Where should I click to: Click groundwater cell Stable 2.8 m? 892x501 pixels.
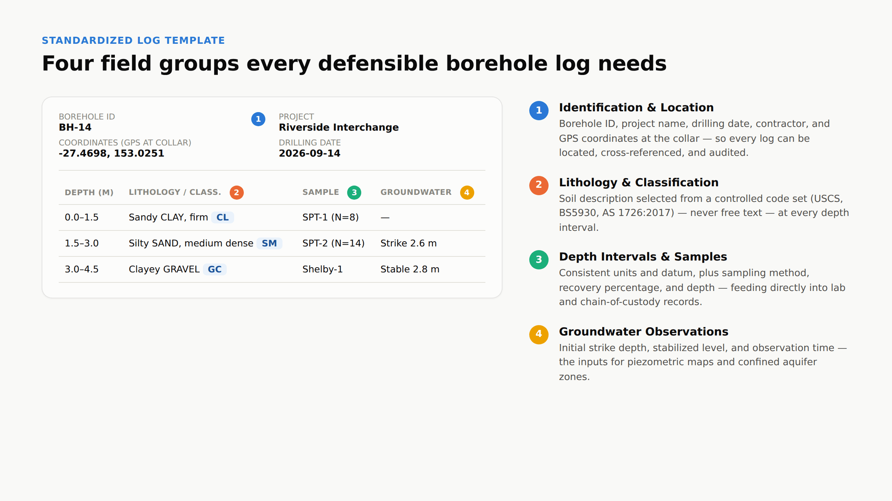tap(410, 269)
